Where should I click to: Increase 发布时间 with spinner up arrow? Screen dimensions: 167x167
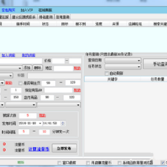click(x=63, y=122)
